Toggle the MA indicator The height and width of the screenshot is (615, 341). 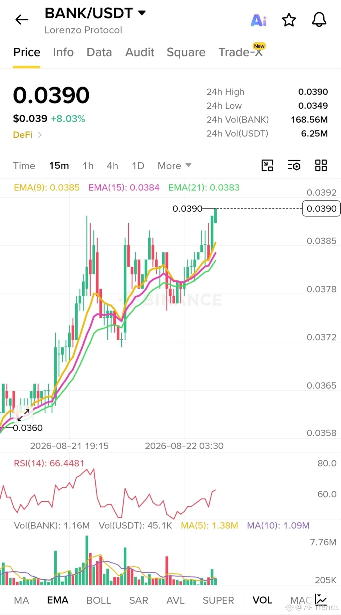click(21, 600)
